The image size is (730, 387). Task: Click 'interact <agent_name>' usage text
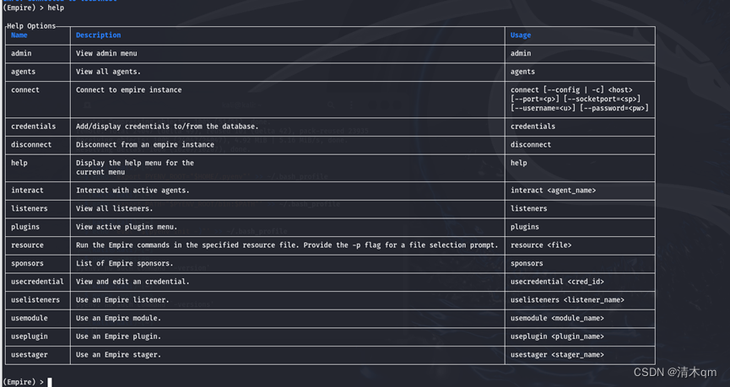click(553, 191)
